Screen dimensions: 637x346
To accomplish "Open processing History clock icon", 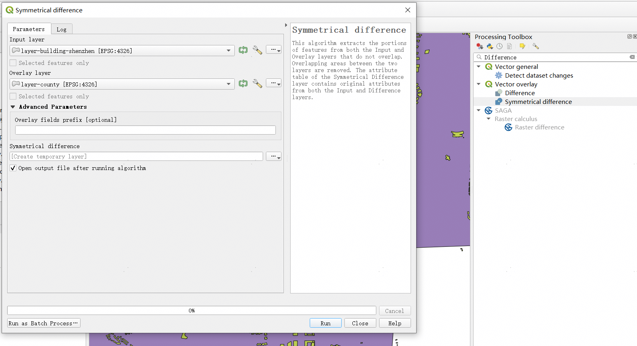I will coord(499,47).
